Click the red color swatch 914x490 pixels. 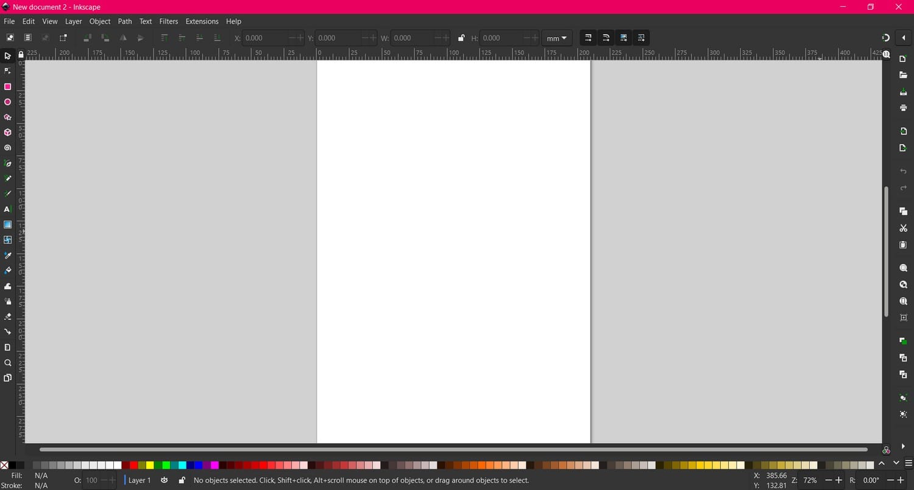coord(134,465)
